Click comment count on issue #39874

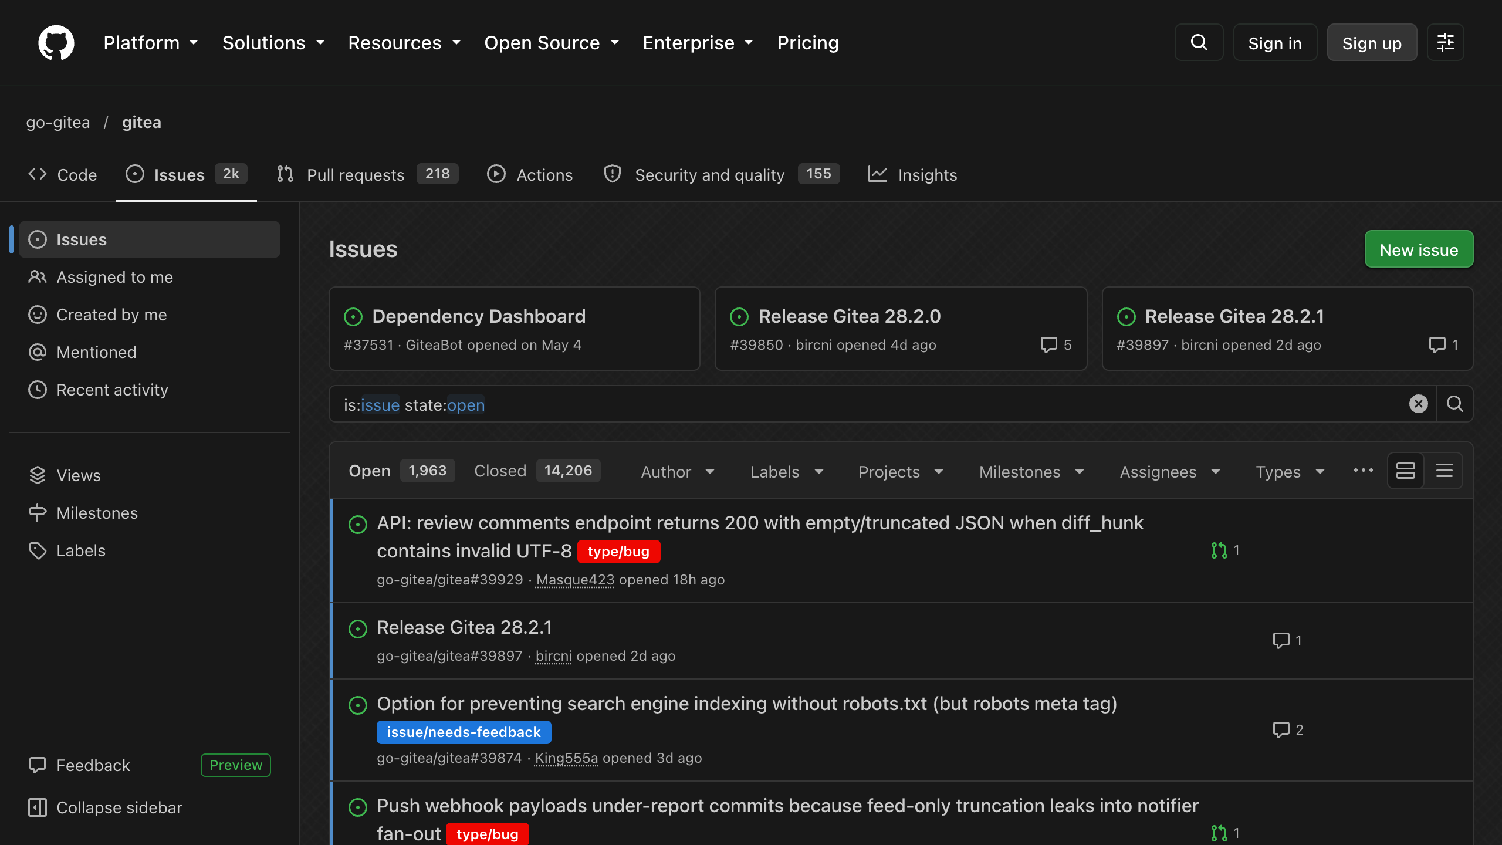pos(1288,729)
